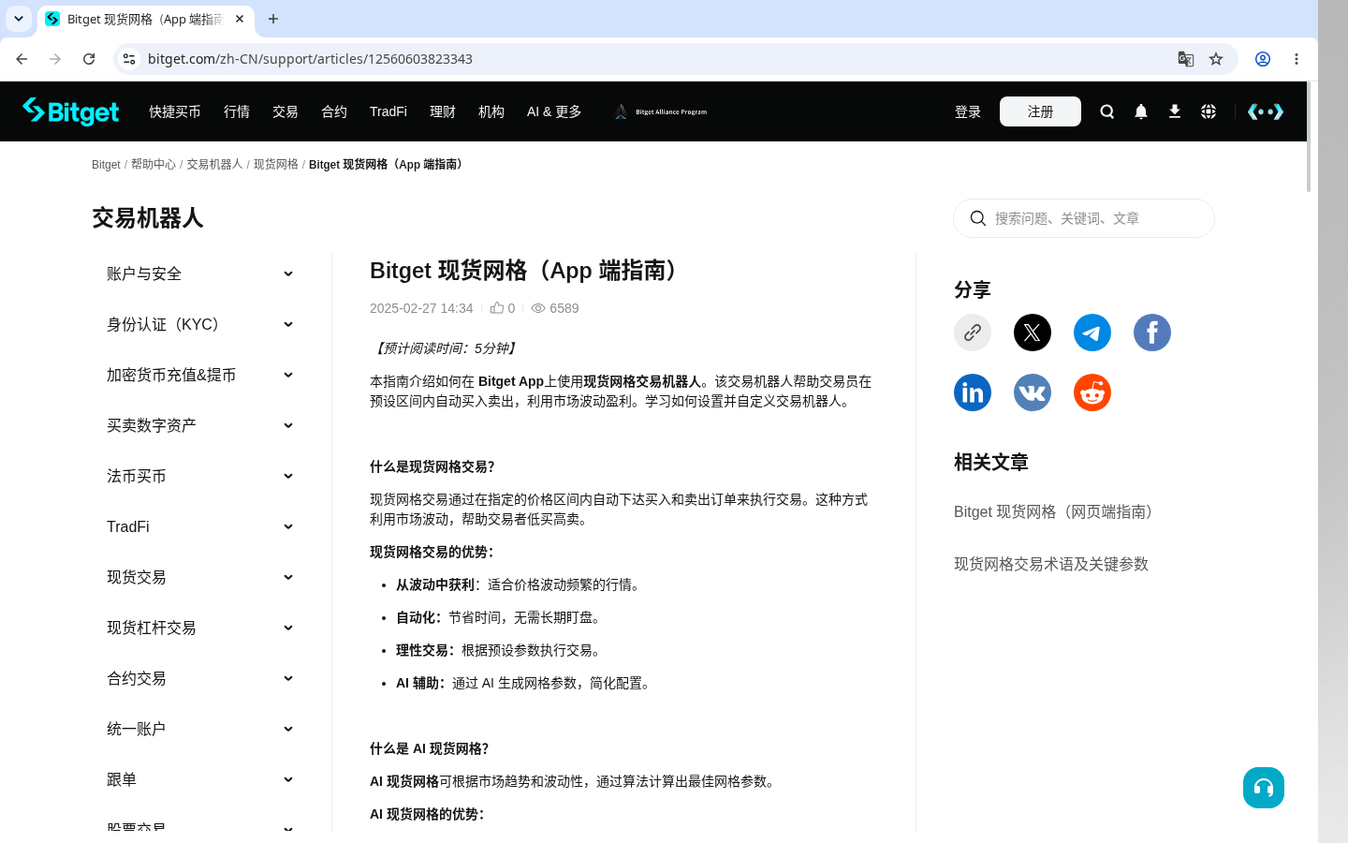The width and height of the screenshot is (1348, 843).
Task: Expand 身份认证（KYC）section
Action: coord(200,324)
